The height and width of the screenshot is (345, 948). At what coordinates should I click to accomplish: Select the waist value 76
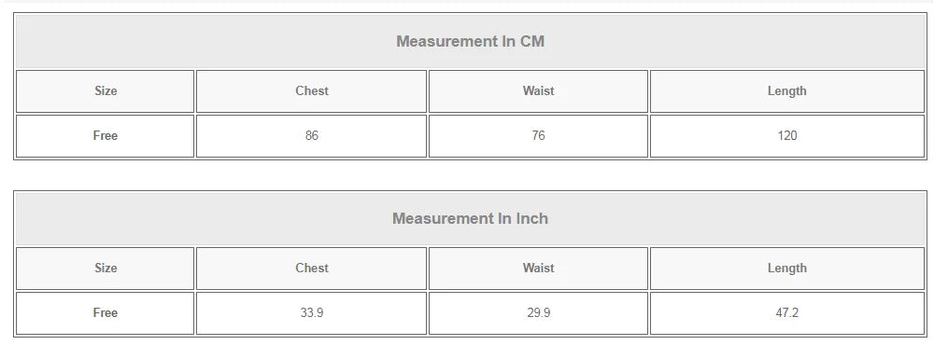coord(538,136)
